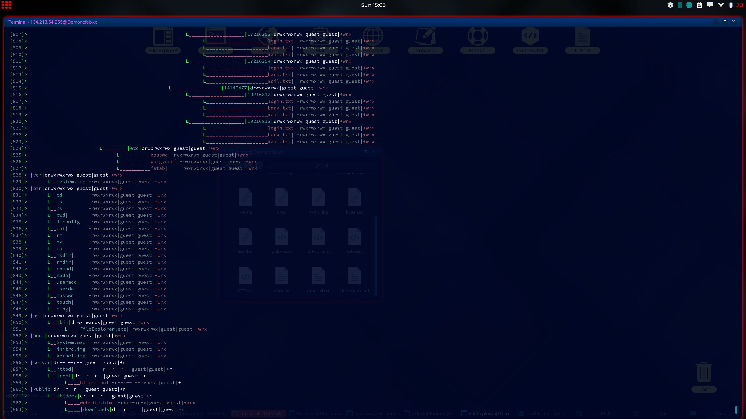Open the clipboard tray icon
This screenshot has width=746, height=419.
click(x=699, y=5)
